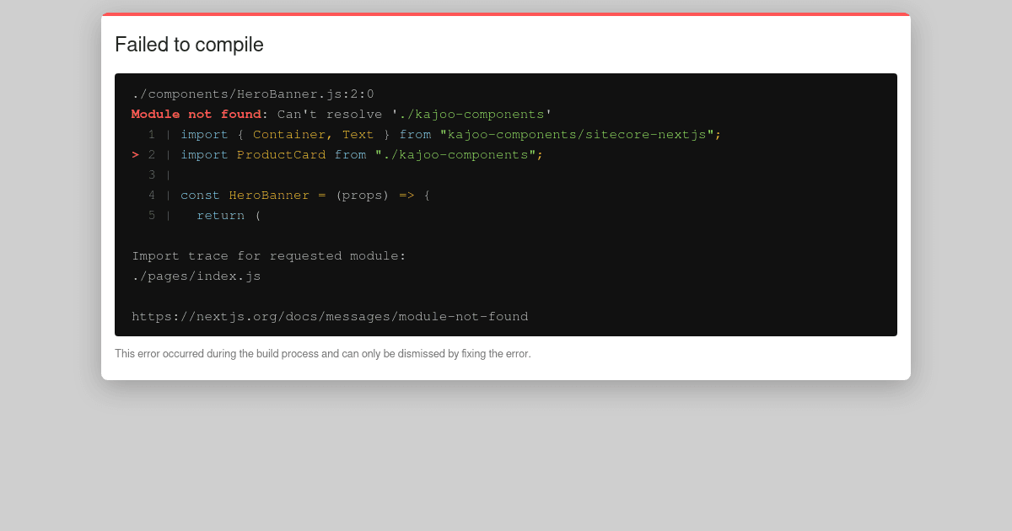
Task: Select the HeroBanner const declaration on line 4
Action: (269, 195)
